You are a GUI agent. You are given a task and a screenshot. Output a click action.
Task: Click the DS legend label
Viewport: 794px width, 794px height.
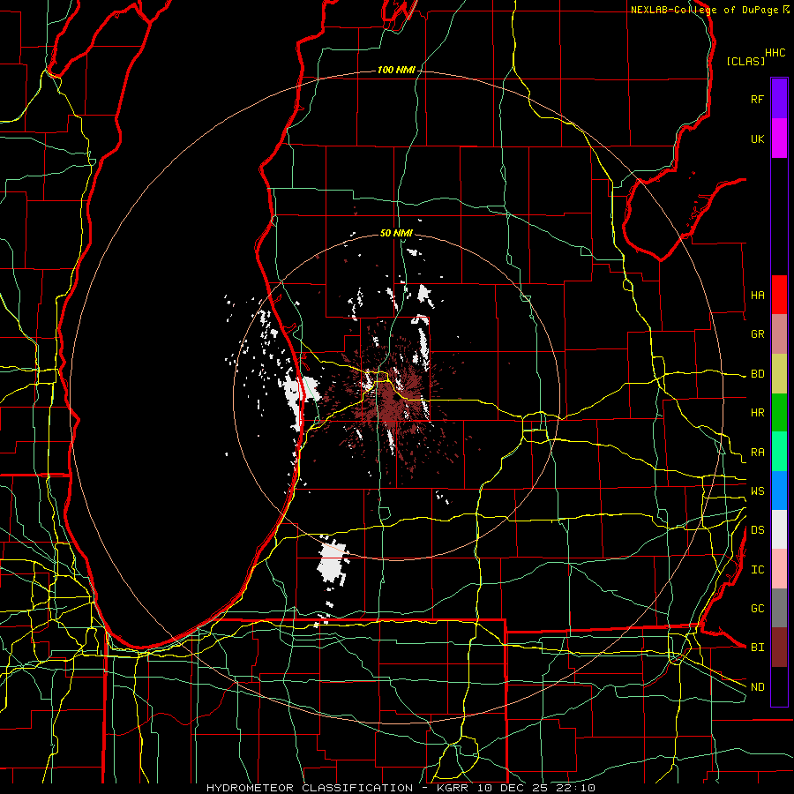tap(757, 530)
